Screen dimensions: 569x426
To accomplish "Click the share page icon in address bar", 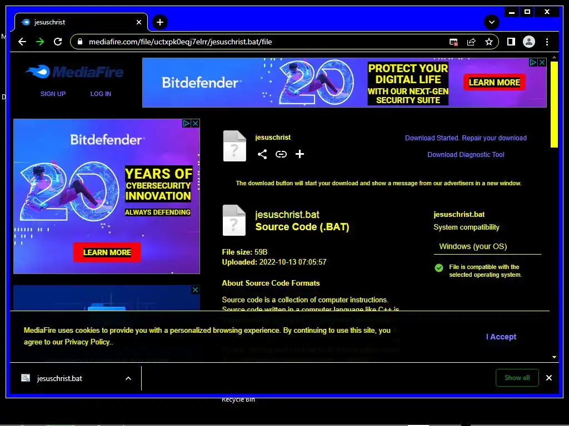I will 471,42.
